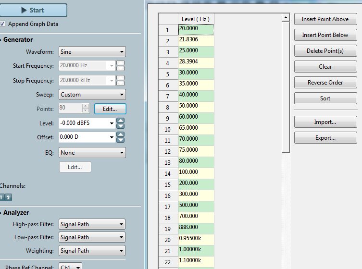Select cell with 1.00000k
This screenshot has height=269, width=362.
point(196,251)
